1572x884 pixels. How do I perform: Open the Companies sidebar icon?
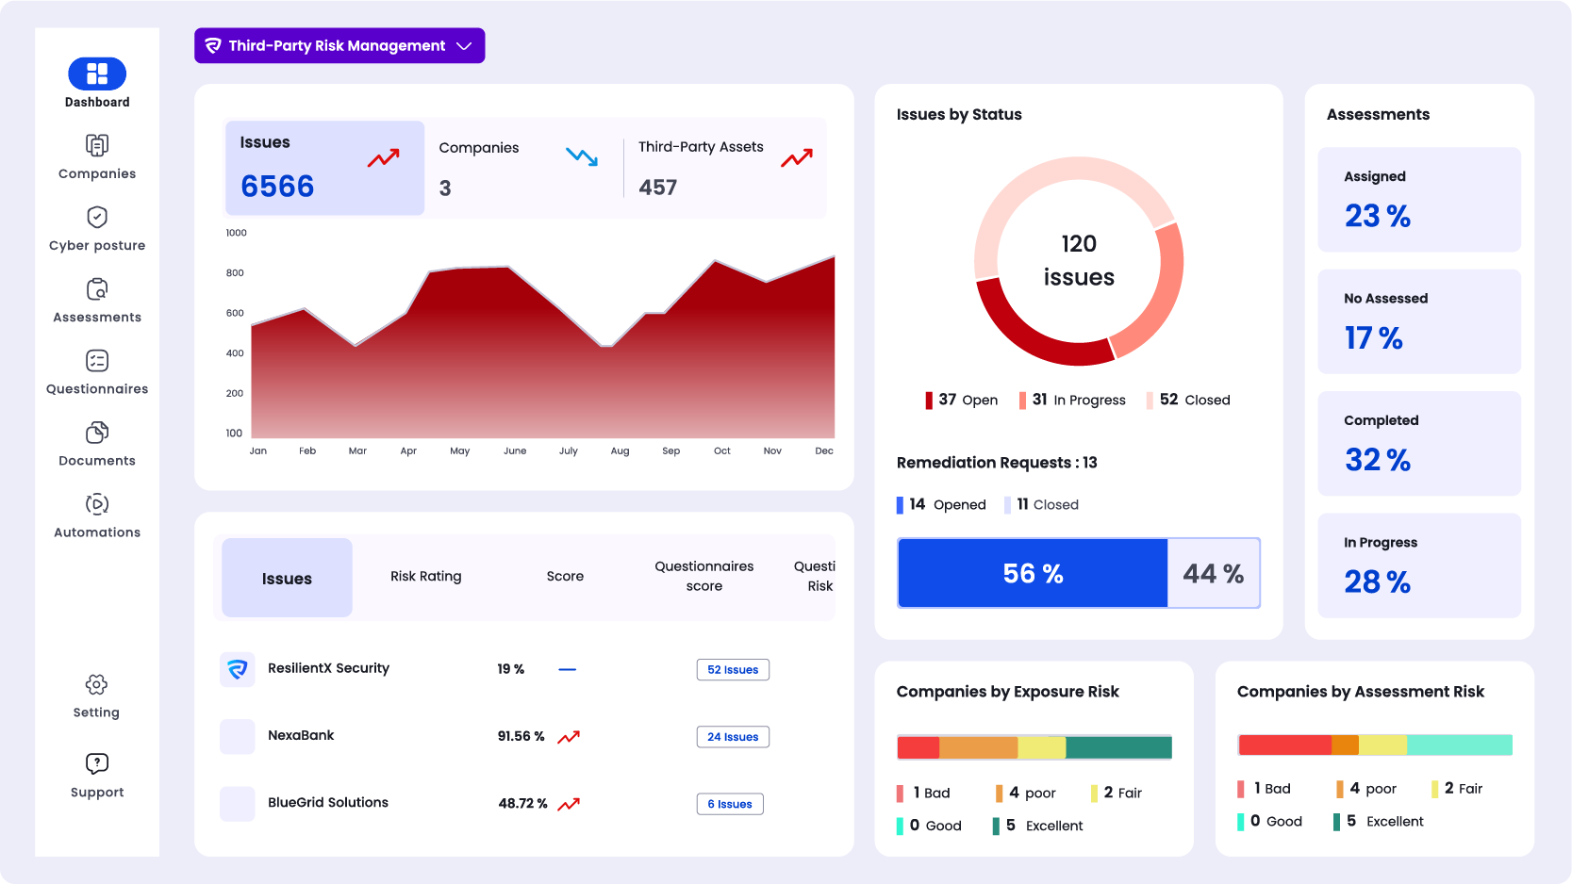[x=97, y=145]
